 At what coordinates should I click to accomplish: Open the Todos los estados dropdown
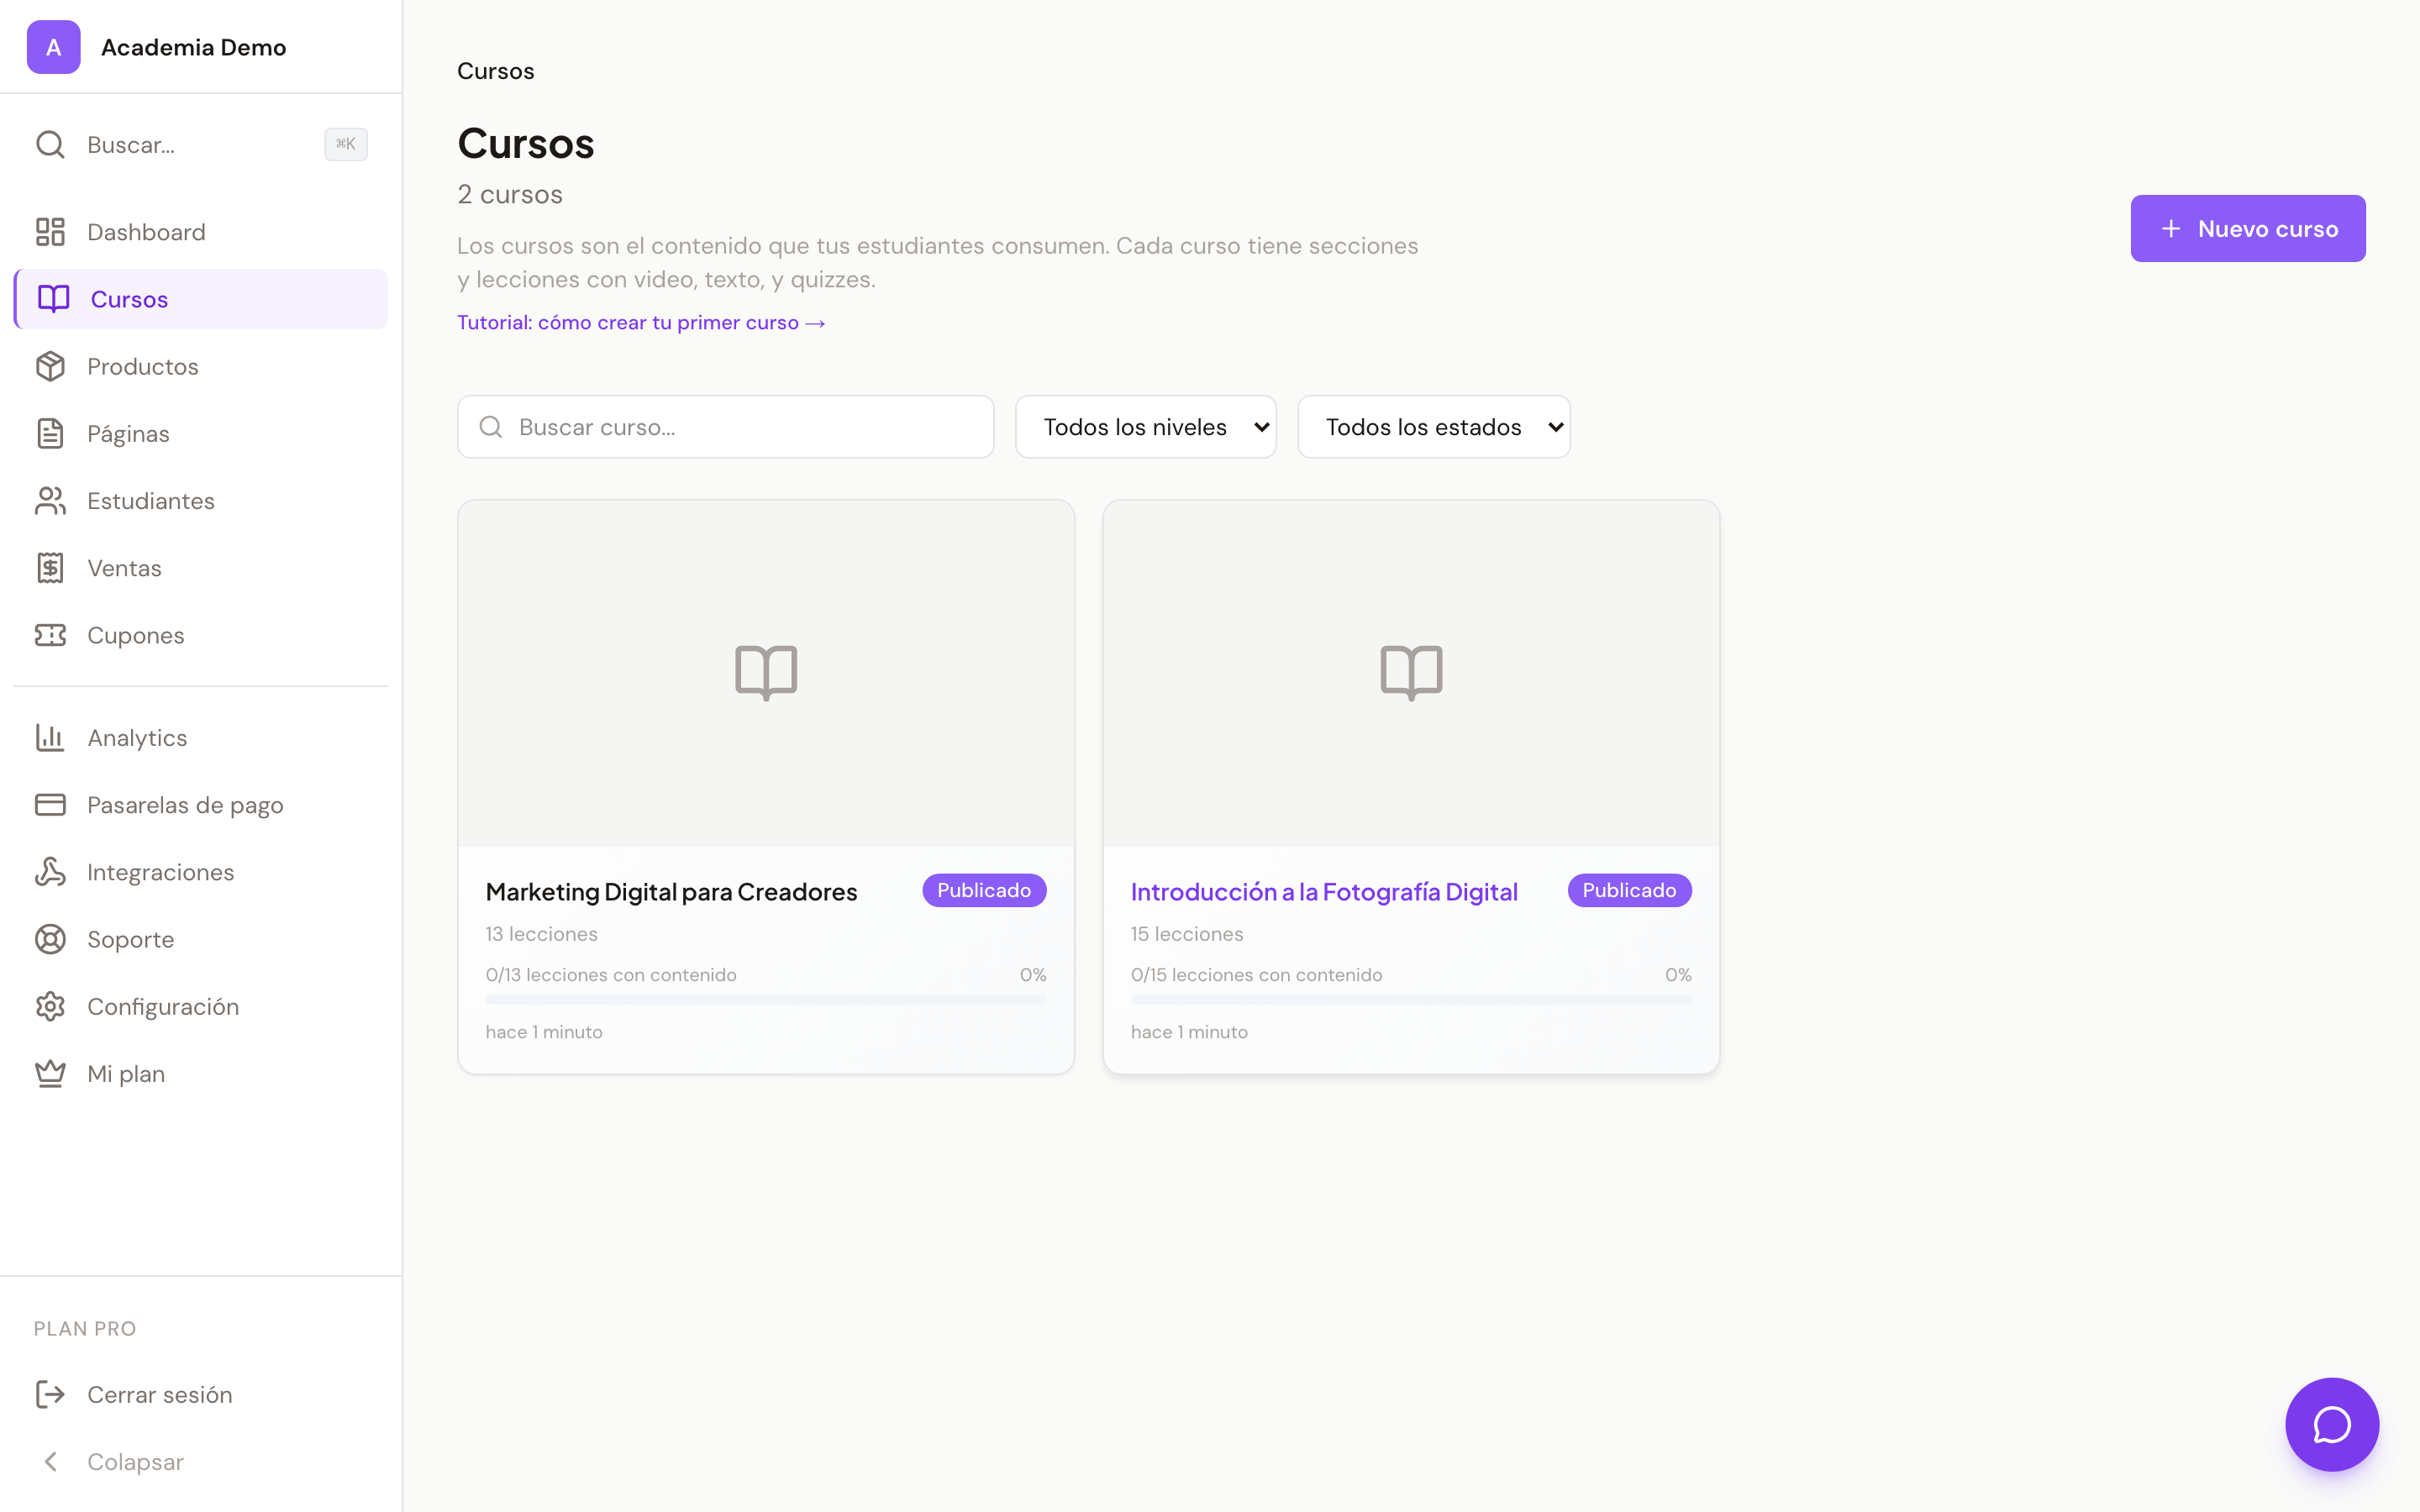(1433, 426)
